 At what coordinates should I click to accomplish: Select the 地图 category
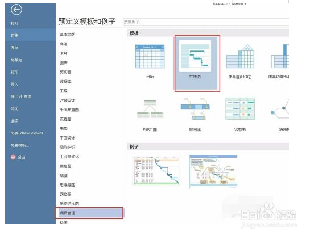[x=64, y=175]
